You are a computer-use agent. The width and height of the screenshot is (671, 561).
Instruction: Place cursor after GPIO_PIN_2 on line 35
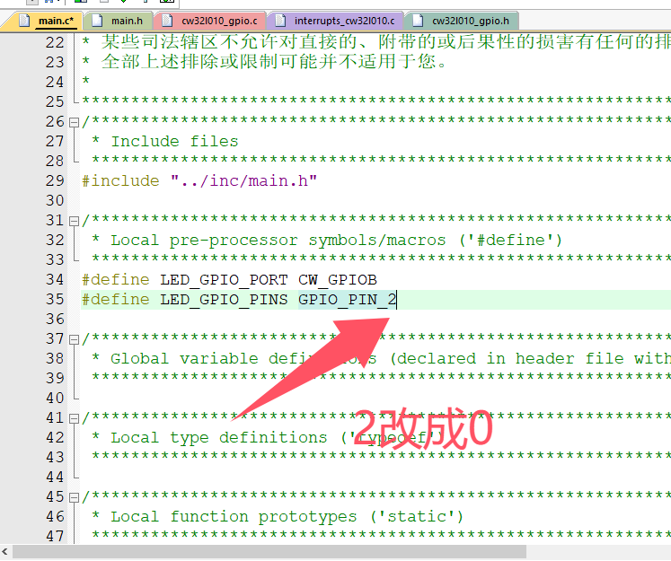pos(397,300)
